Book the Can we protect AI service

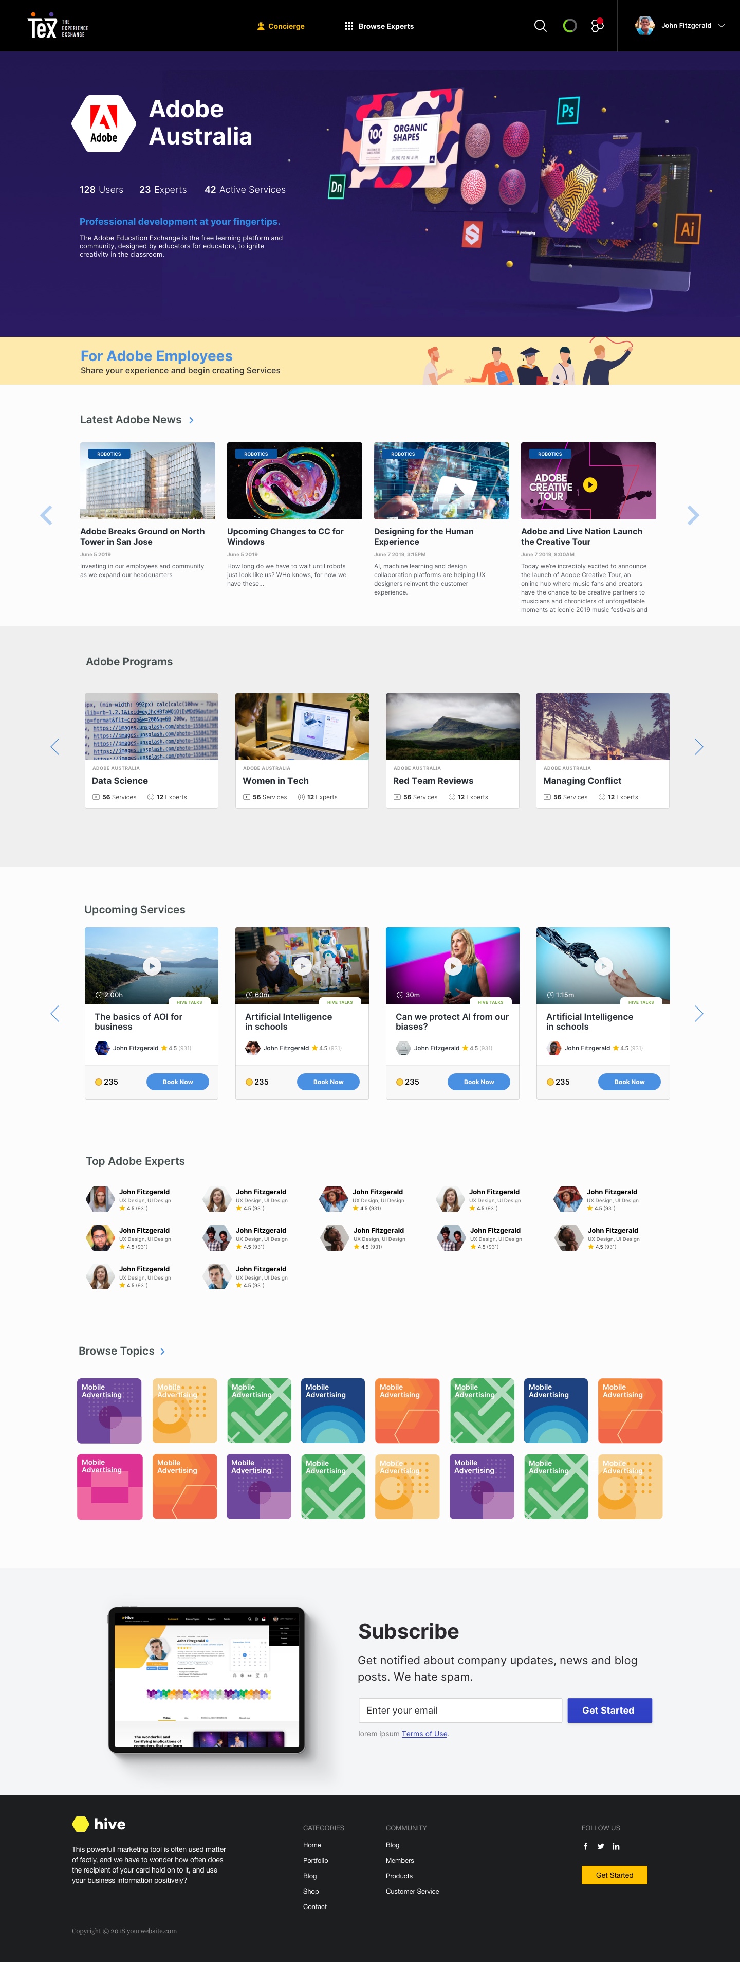point(479,1082)
